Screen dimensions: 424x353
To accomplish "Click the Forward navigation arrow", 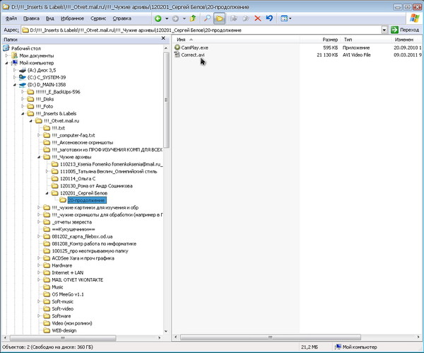I will pos(175,18).
